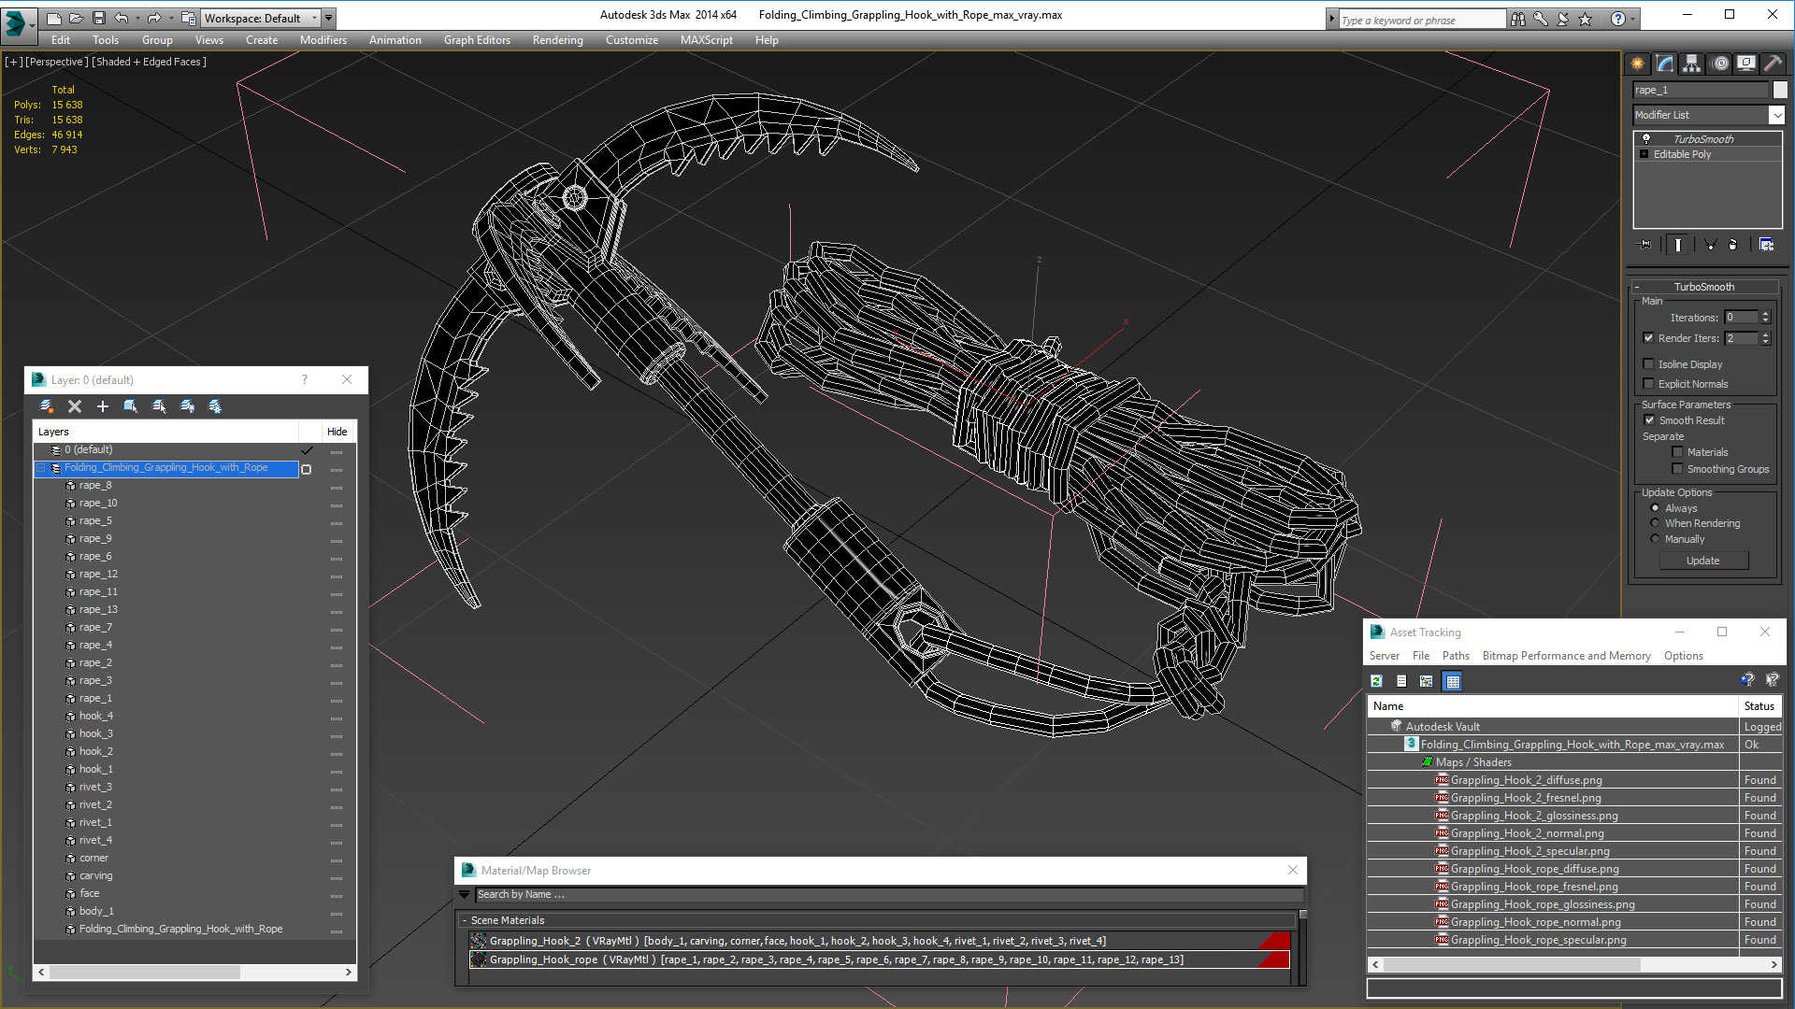Screen dimensions: 1795x1009
Task: Click Make Unique icon under modifier stack
Action: [x=1710, y=245]
